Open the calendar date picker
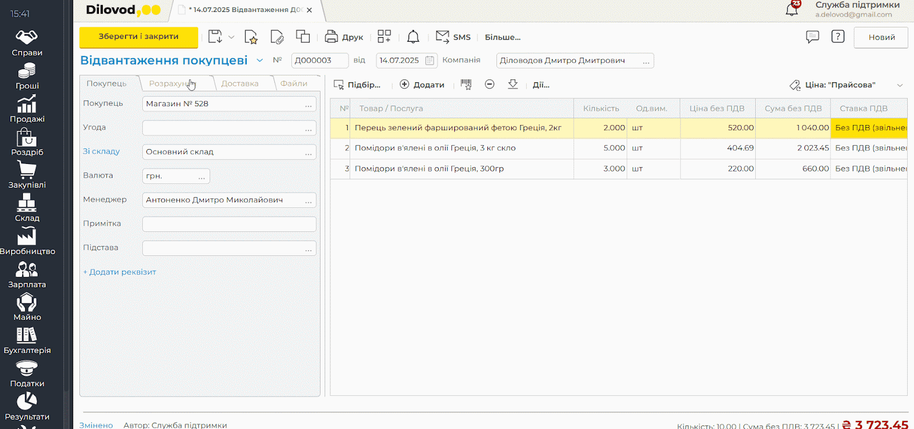Screen dimensions: 914x429 (430, 61)
